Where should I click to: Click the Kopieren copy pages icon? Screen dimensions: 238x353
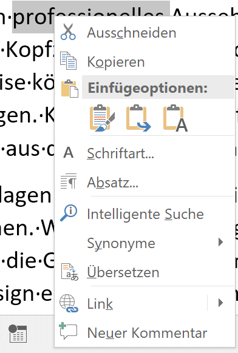coord(68,61)
